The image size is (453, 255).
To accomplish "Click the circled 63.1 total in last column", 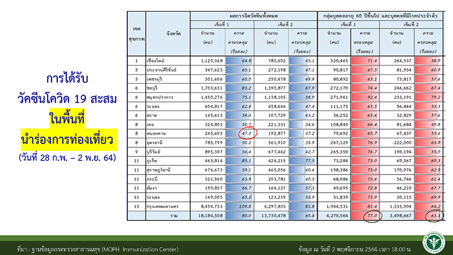I will (433, 216).
